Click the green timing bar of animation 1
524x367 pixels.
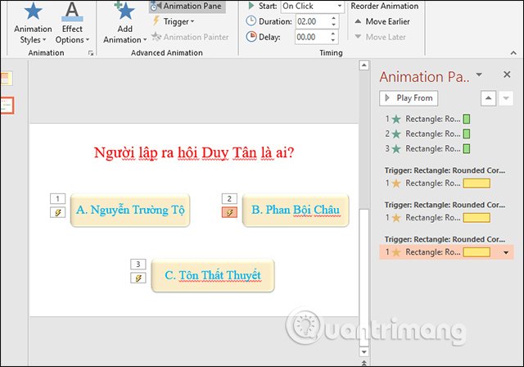click(467, 119)
